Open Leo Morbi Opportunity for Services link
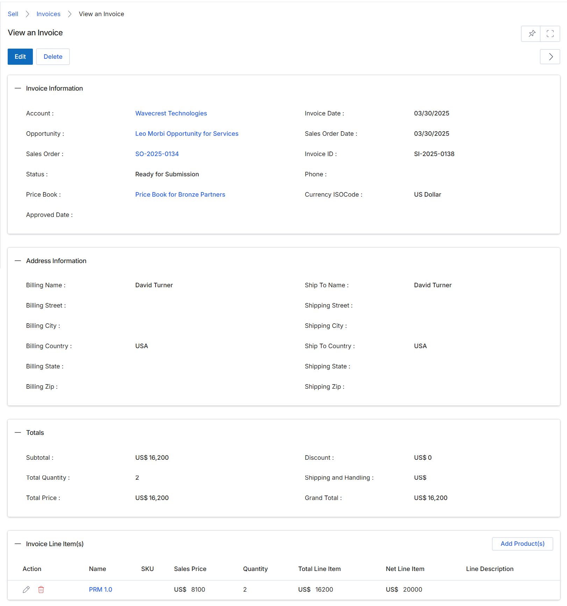This screenshot has width=567, height=606. pyautogui.click(x=187, y=134)
